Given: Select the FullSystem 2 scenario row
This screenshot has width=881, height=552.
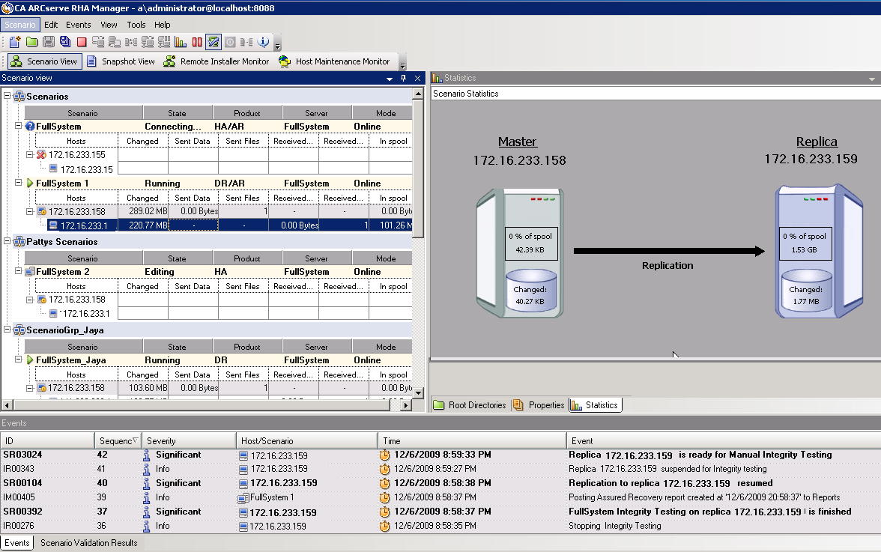Looking at the screenshot, I should coord(63,272).
